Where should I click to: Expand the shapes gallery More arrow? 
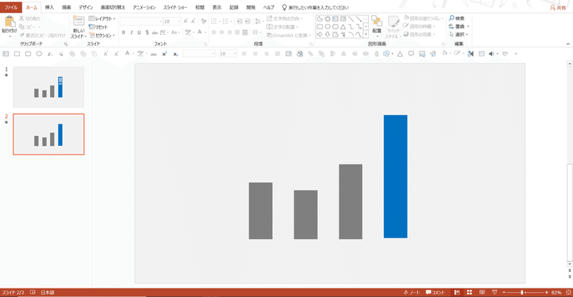tap(366, 34)
